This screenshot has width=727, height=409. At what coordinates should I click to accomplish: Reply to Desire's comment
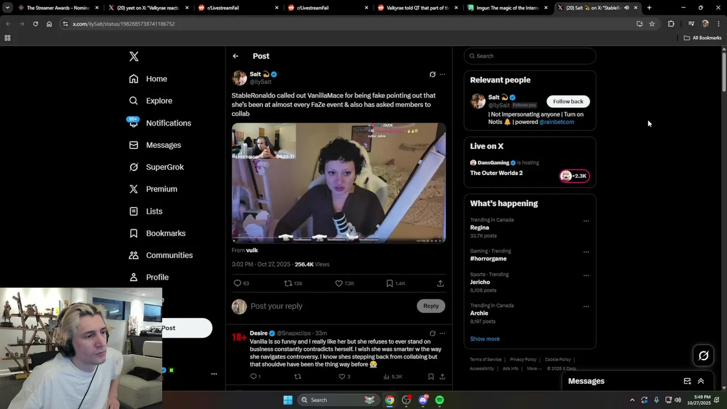tap(253, 377)
